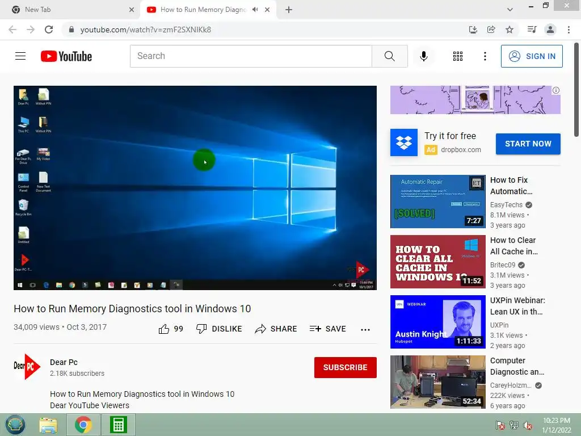Open the Action Center flag icon

coord(500,425)
